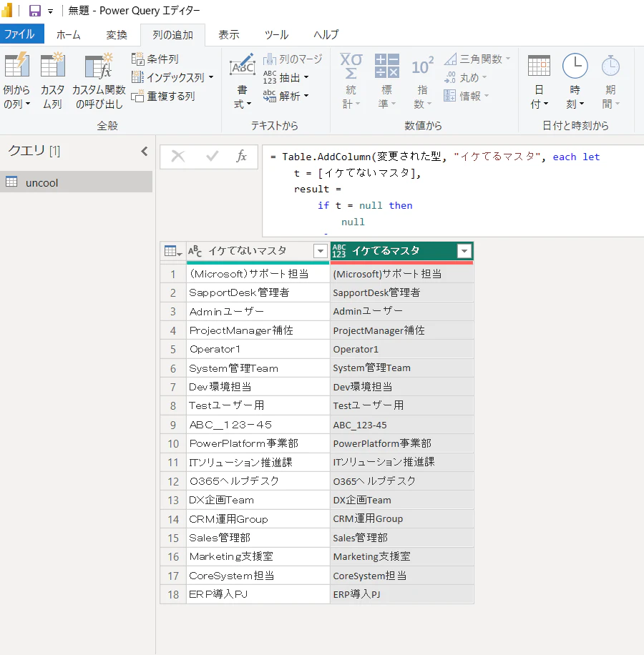644x655 pixels.
Task: Click ABC_123-45 in イケてるマスタ column
Action: click(x=401, y=425)
